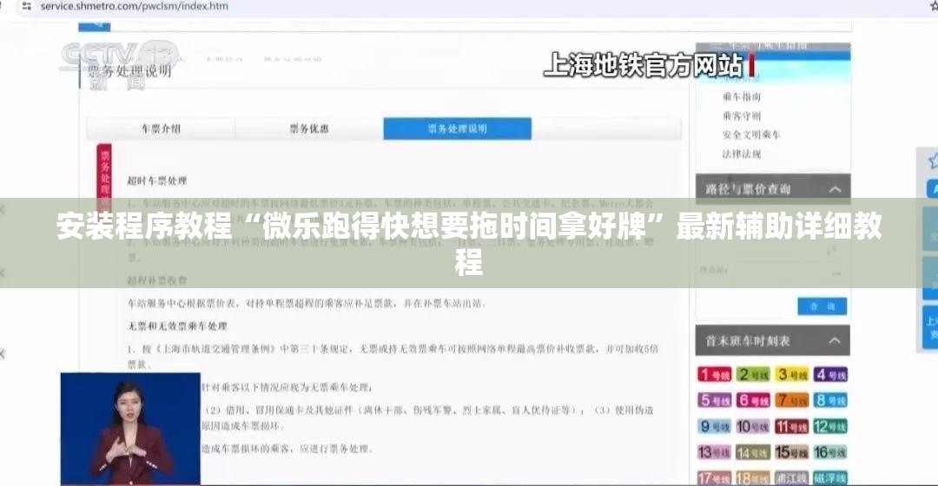The width and height of the screenshot is (938, 486).
Task: Select the 磁浮线 line badge
Action: click(830, 478)
